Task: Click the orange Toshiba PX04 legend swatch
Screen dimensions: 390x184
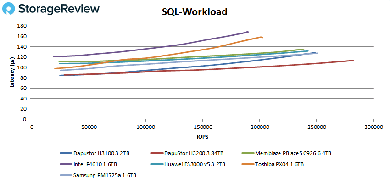Action: point(247,164)
